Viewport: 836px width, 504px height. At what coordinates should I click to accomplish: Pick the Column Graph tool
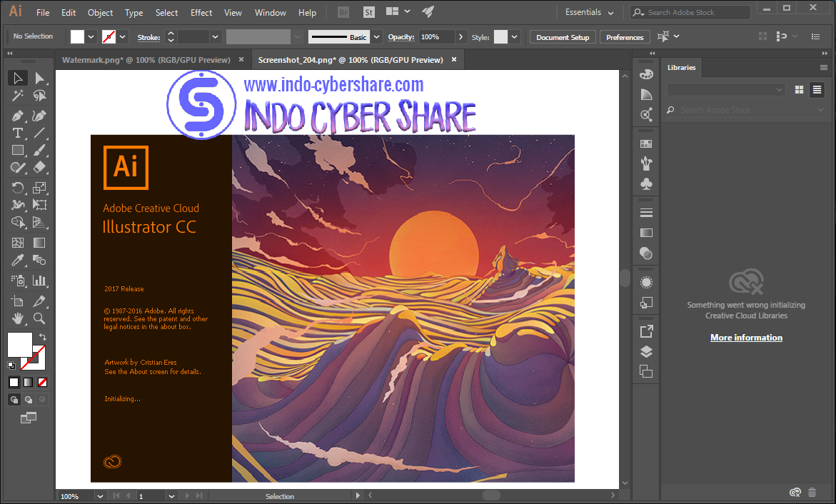[39, 281]
